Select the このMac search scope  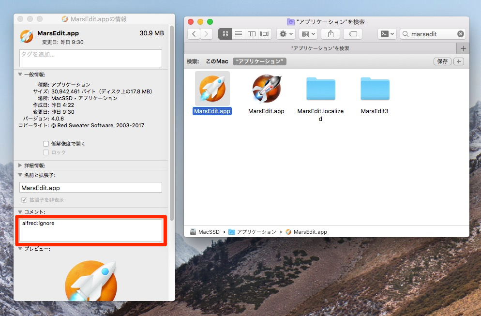[217, 61]
